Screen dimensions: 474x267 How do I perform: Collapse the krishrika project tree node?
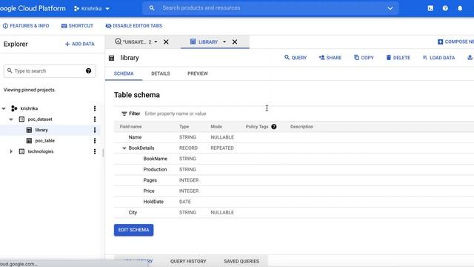(4, 108)
